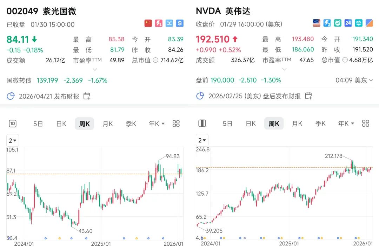Open the 04:09 美东 time dropdown
Screen dimensions: 379x252
354,80
